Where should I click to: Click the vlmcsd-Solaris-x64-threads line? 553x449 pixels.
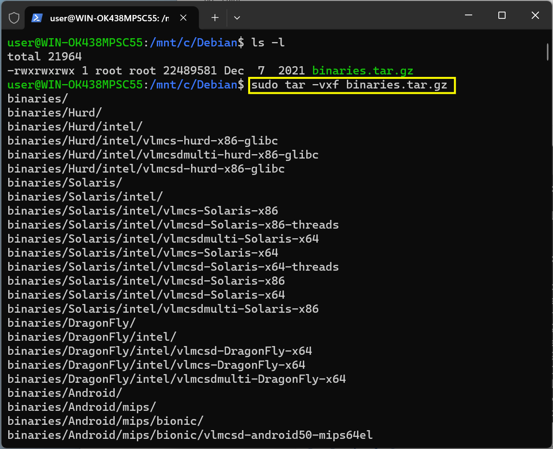click(173, 267)
